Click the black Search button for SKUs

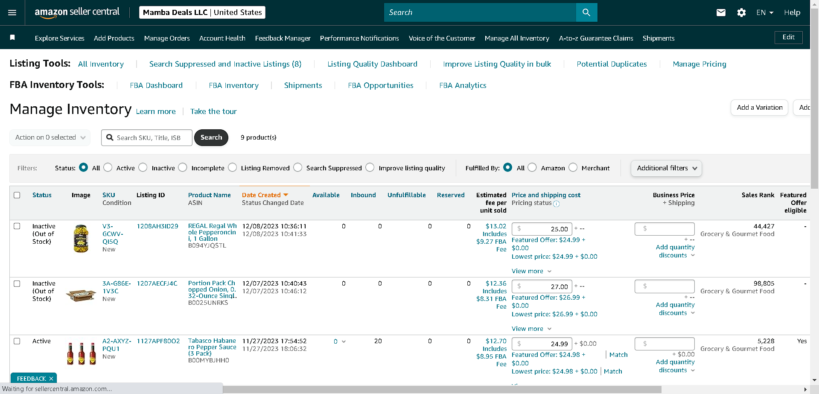211,137
